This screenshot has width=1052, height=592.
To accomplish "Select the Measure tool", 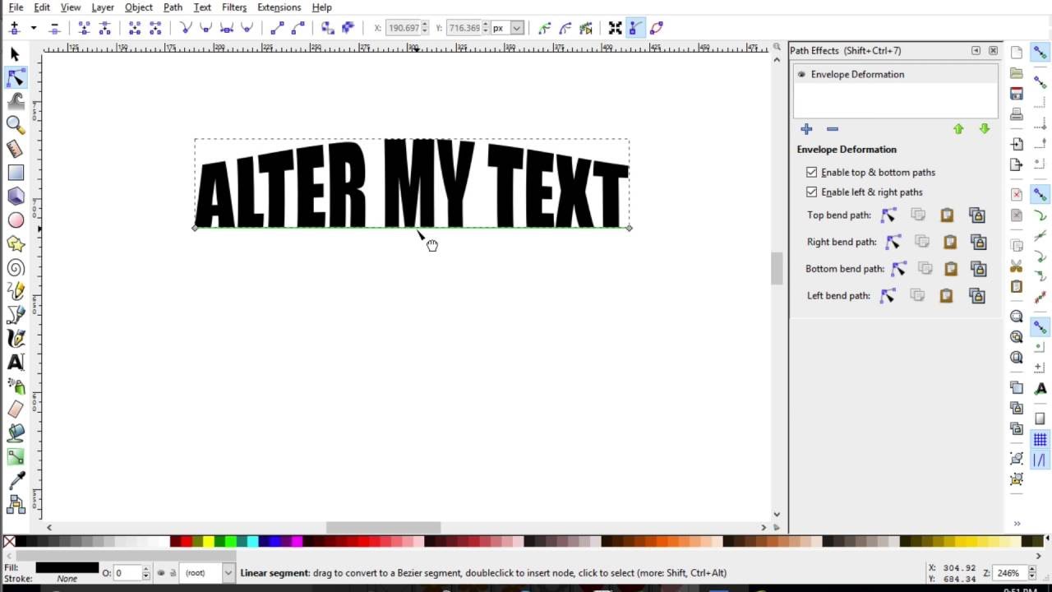I will (x=15, y=149).
